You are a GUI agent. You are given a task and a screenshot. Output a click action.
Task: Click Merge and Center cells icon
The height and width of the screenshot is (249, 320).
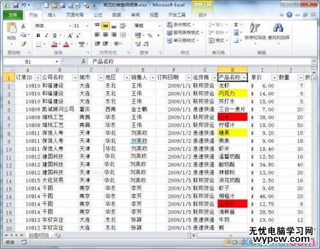pos(123,34)
